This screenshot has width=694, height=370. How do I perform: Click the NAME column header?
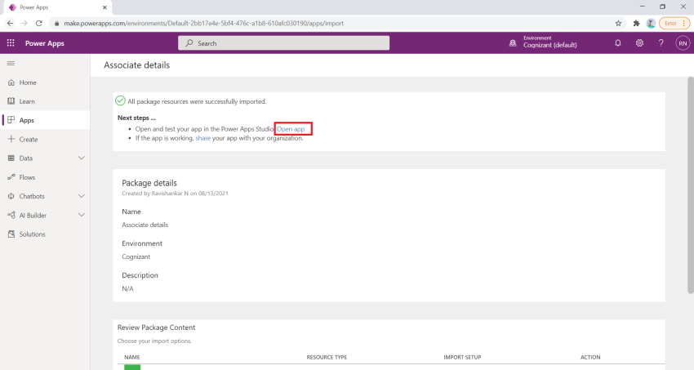[x=132, y=357]
